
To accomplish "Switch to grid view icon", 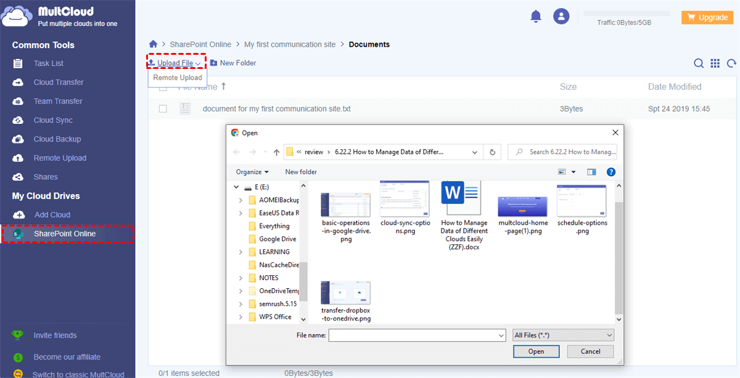I will (715, 63).
